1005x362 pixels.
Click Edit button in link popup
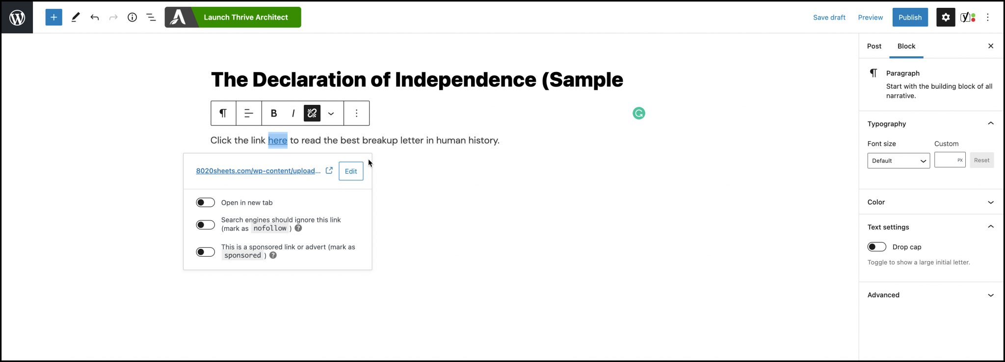pyautogui.click(x=350, y=171)
